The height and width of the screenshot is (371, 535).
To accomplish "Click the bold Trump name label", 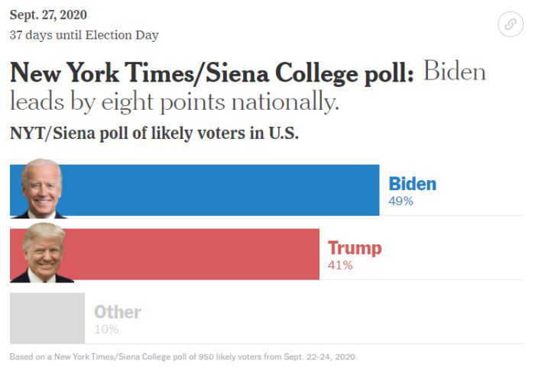I will [355, 248].
